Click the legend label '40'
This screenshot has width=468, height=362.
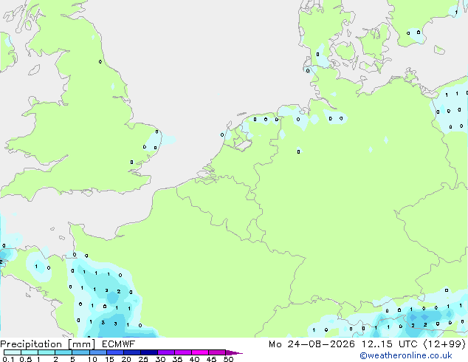point(194,359)
